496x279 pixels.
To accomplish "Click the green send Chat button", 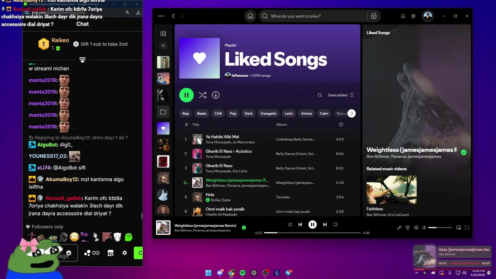I will 138,253.
